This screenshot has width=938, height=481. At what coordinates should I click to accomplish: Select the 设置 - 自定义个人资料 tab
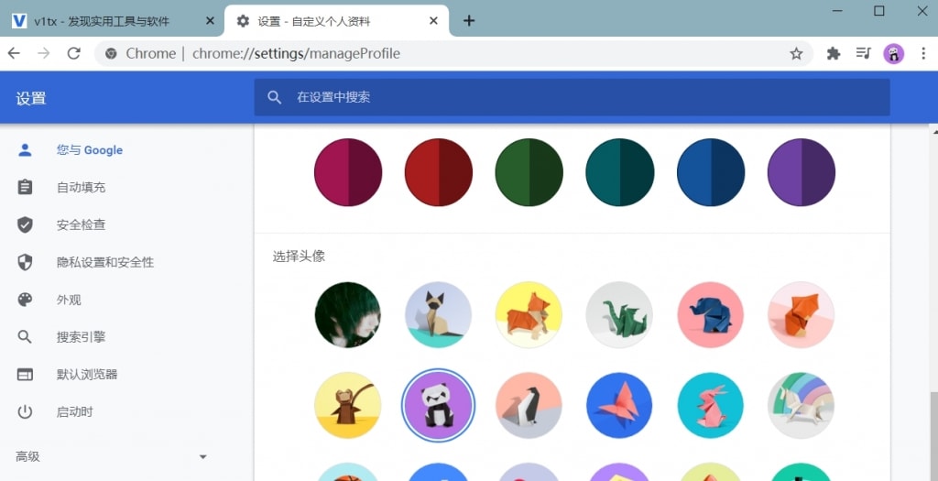tap(337, 21)
